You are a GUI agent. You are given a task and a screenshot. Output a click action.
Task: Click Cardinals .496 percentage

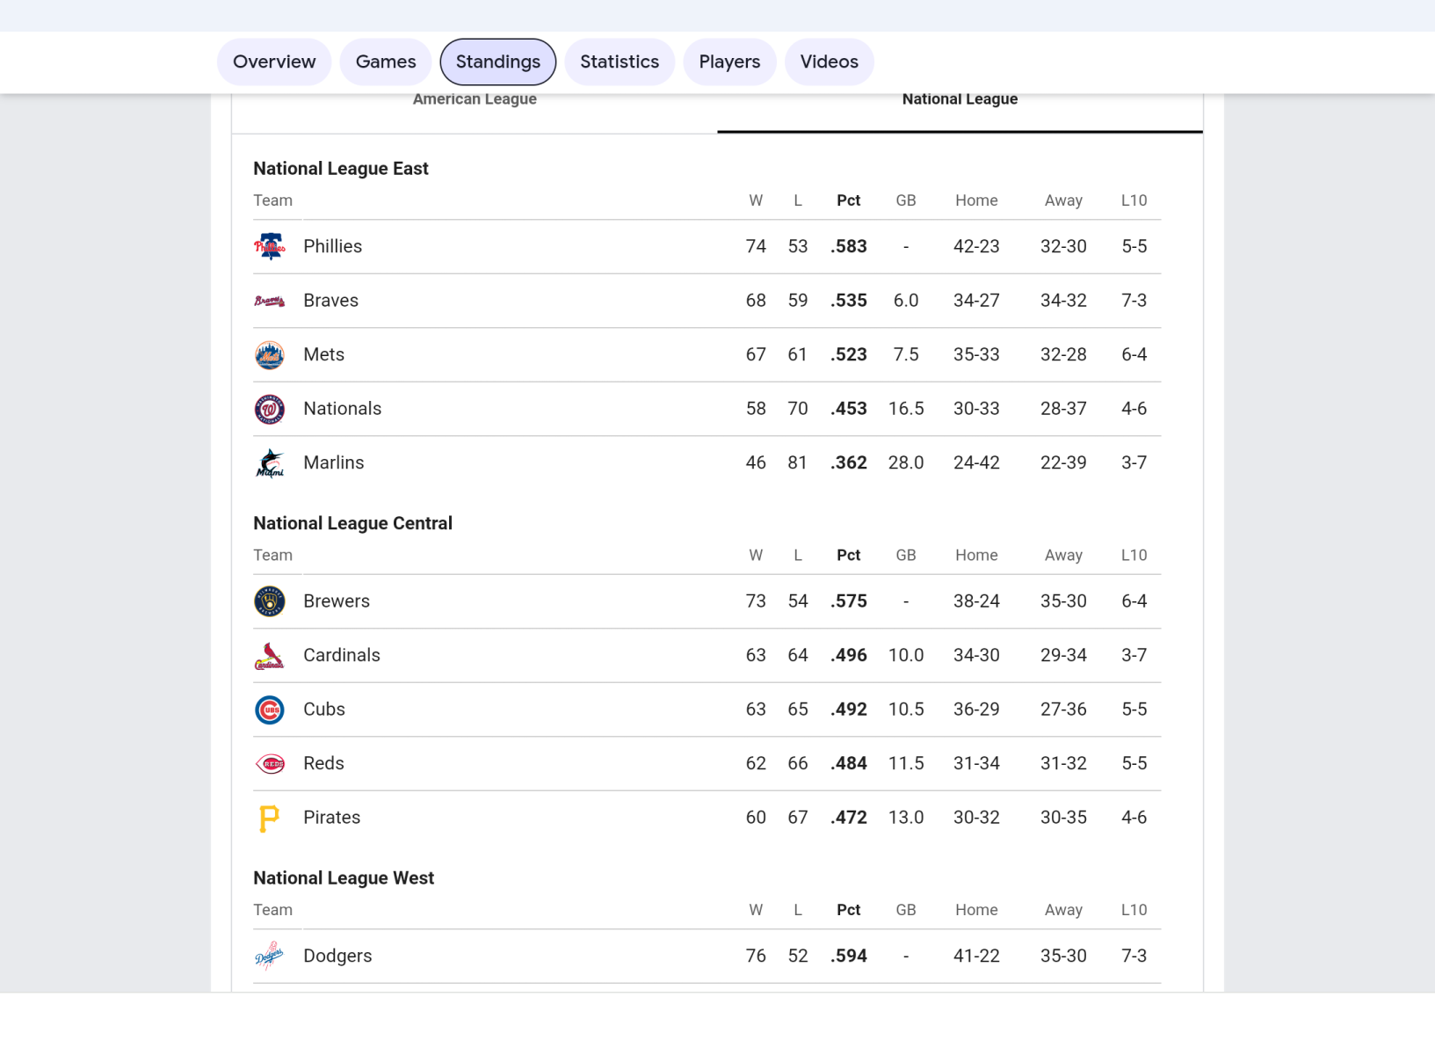pos(849,655)
